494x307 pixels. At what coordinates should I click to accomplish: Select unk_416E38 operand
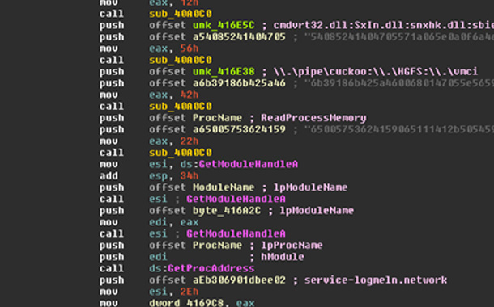point(224,72)
